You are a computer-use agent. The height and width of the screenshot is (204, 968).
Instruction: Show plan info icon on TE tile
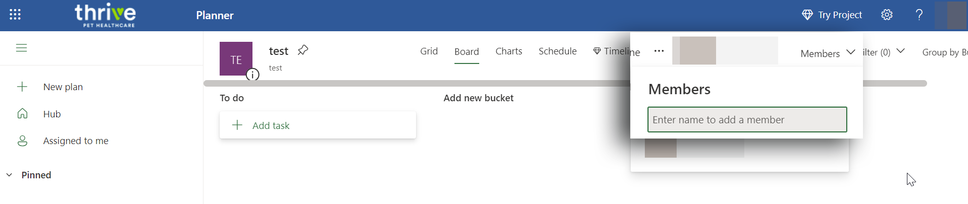point(252,75)
